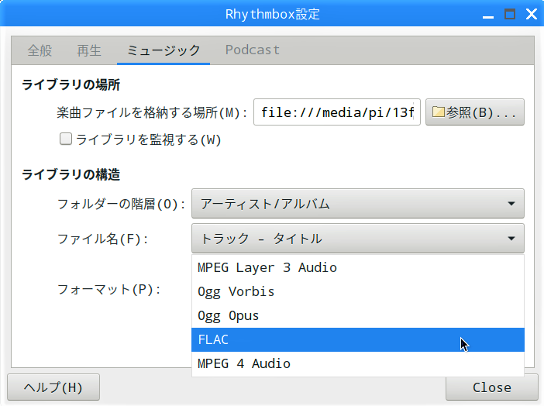Open the ファイル名 dropdown showing トラック - タイトル
The image size is (544, 406).
[x=357, y=239]
